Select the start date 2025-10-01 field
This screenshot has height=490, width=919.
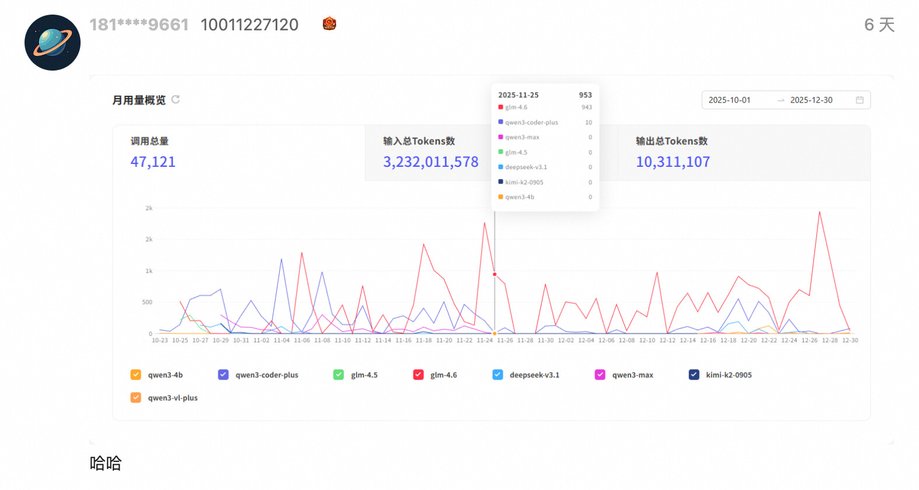(x=730, y=100)
